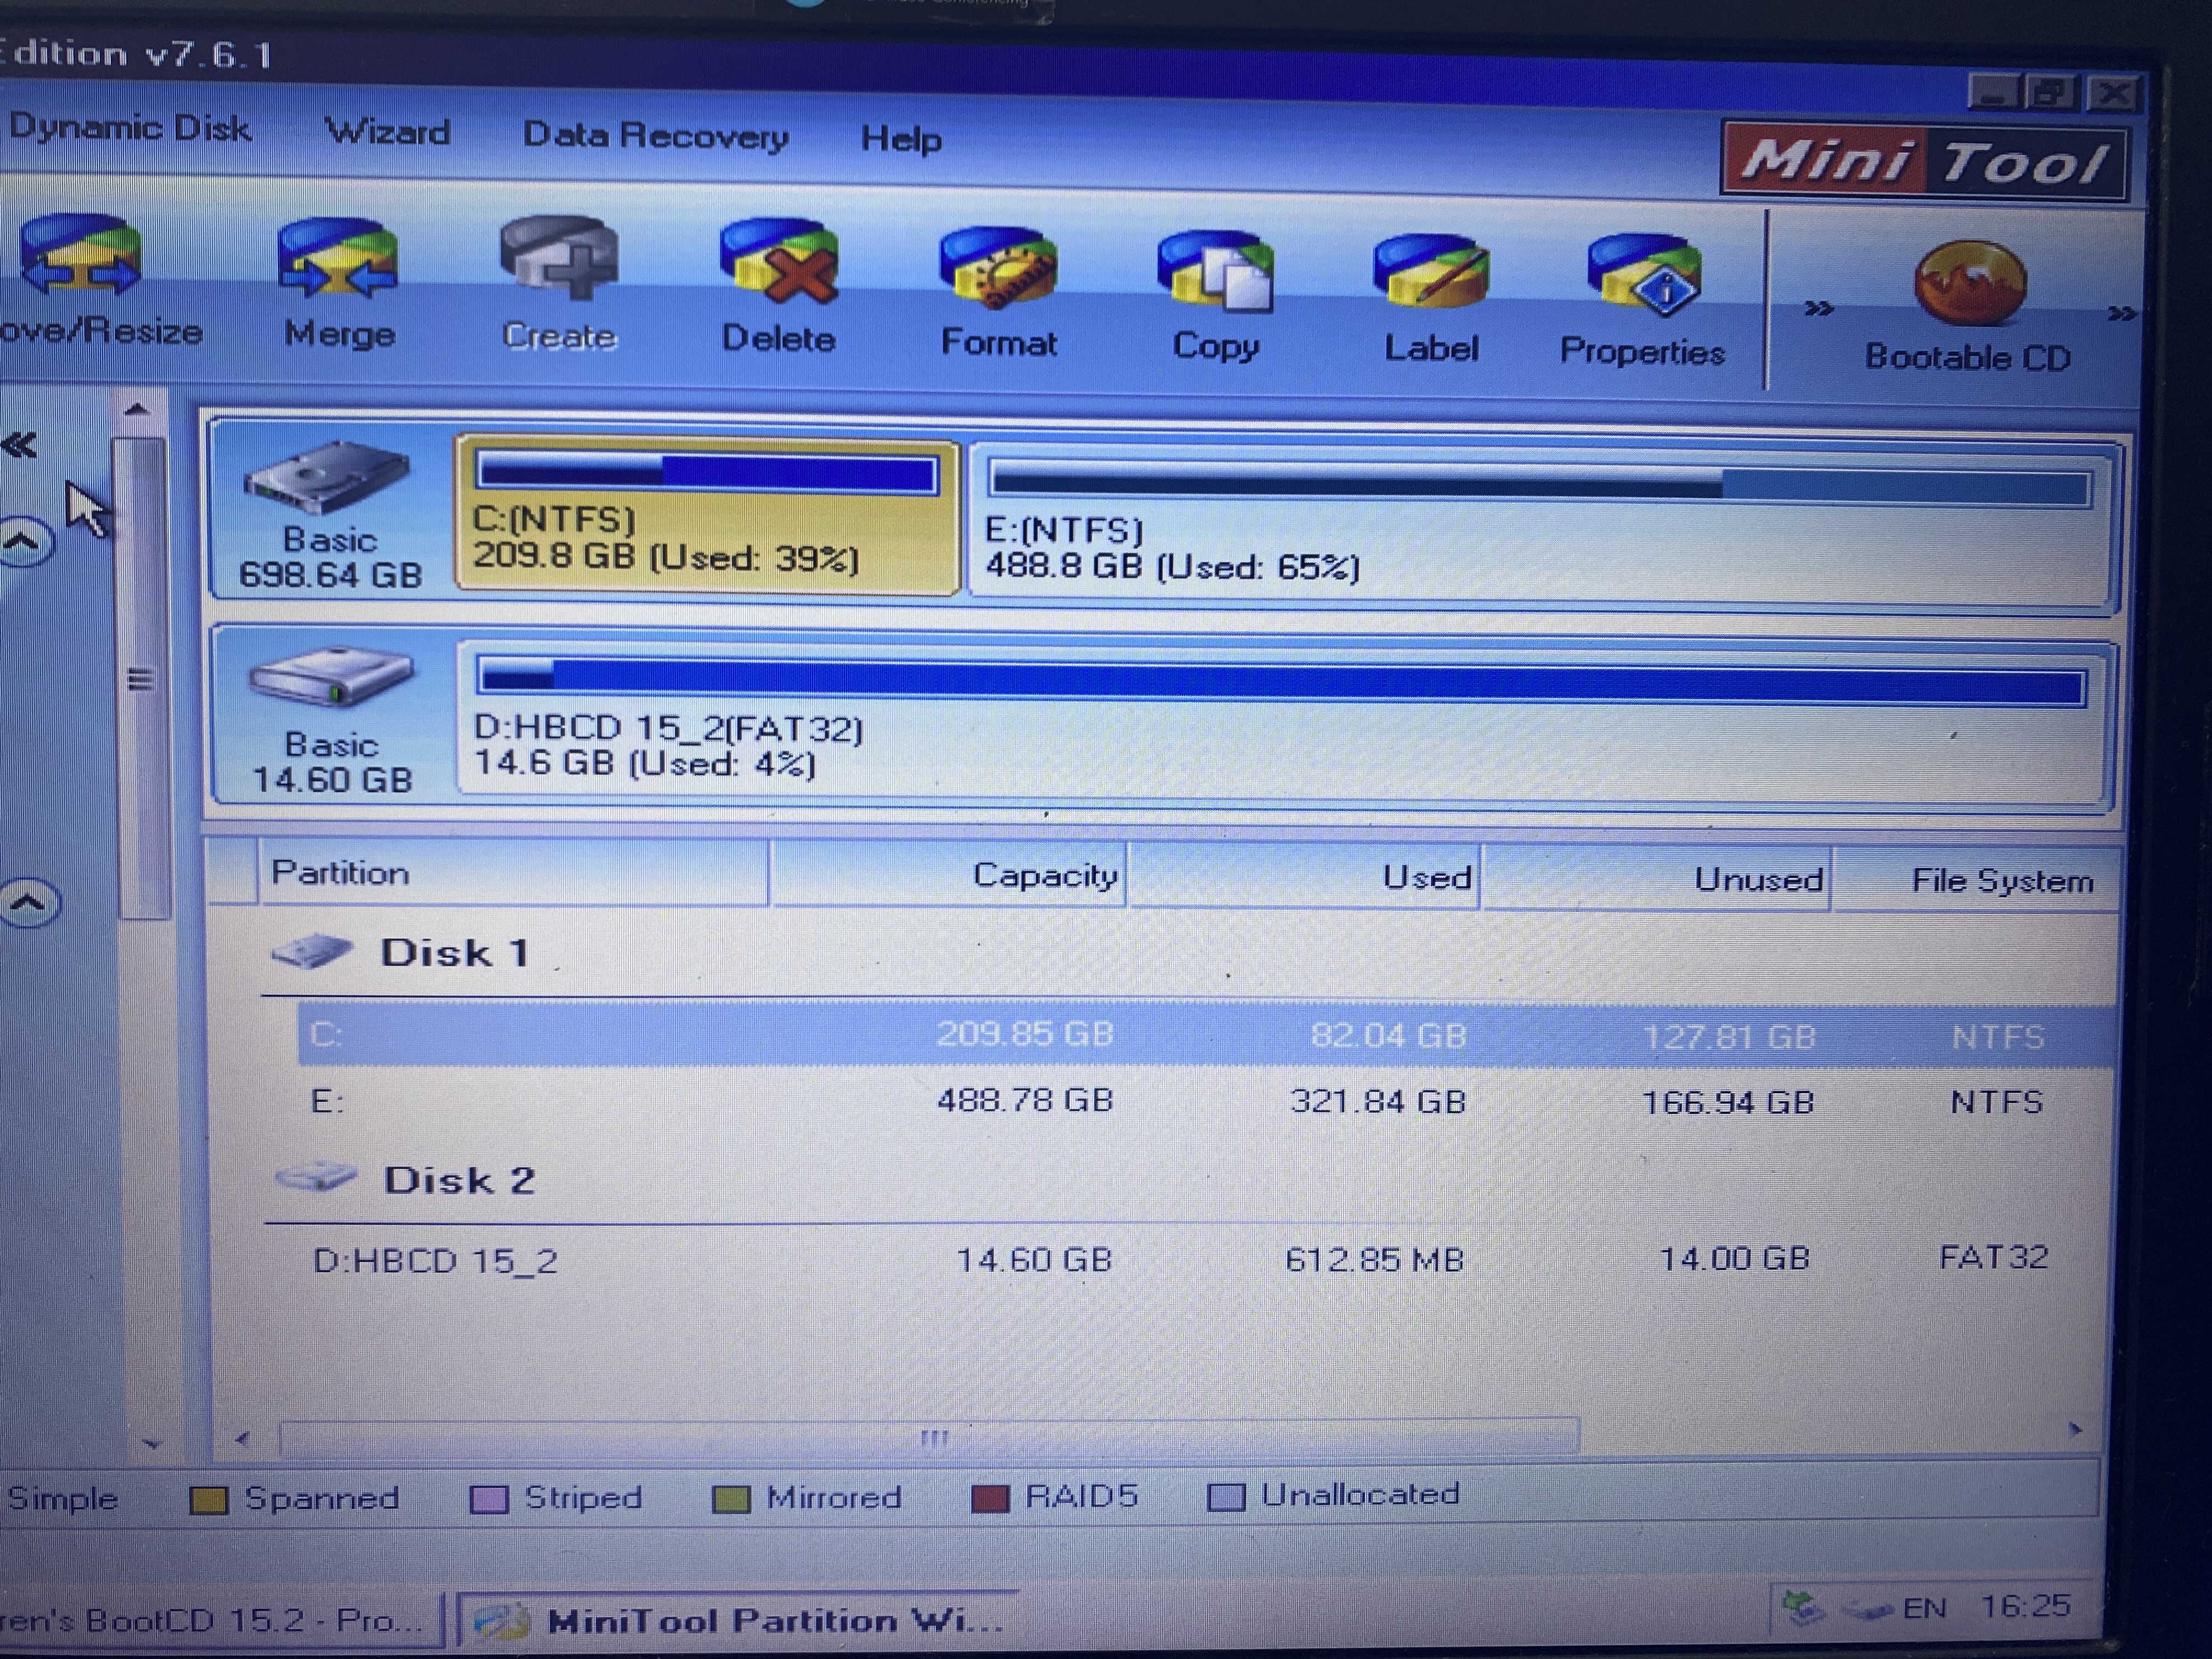Expand toolbar overflow after Bootable CD
Viewport: 2212px width, 1659px height.
coord(2122,314)
